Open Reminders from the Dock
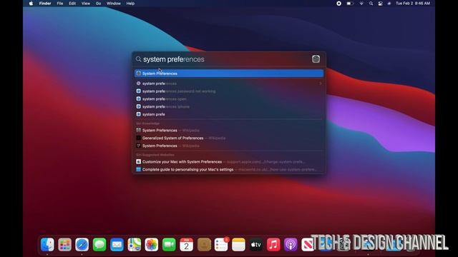Viewport: 458px width, 257px height. pyautogui.click(x=221, y=244)
